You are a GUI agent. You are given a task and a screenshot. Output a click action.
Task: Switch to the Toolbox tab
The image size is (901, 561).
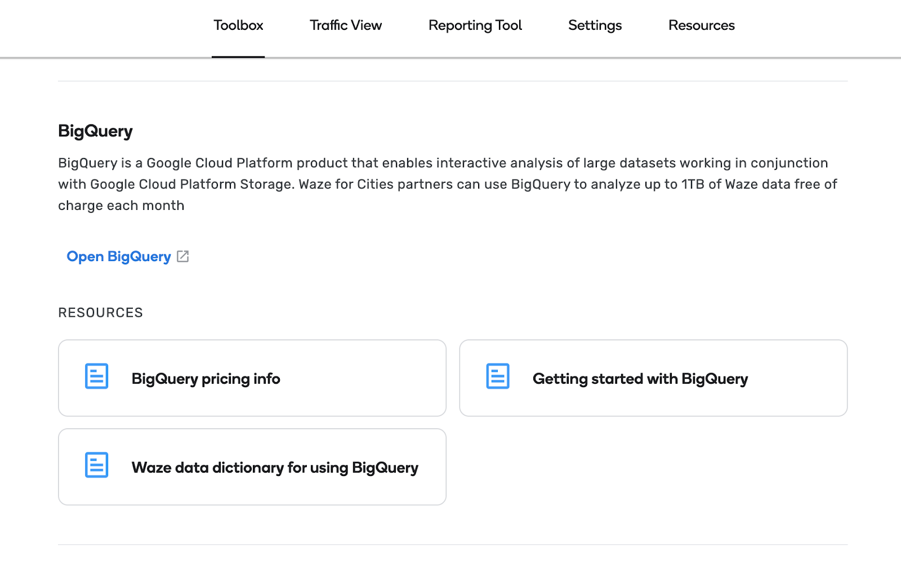238,26
